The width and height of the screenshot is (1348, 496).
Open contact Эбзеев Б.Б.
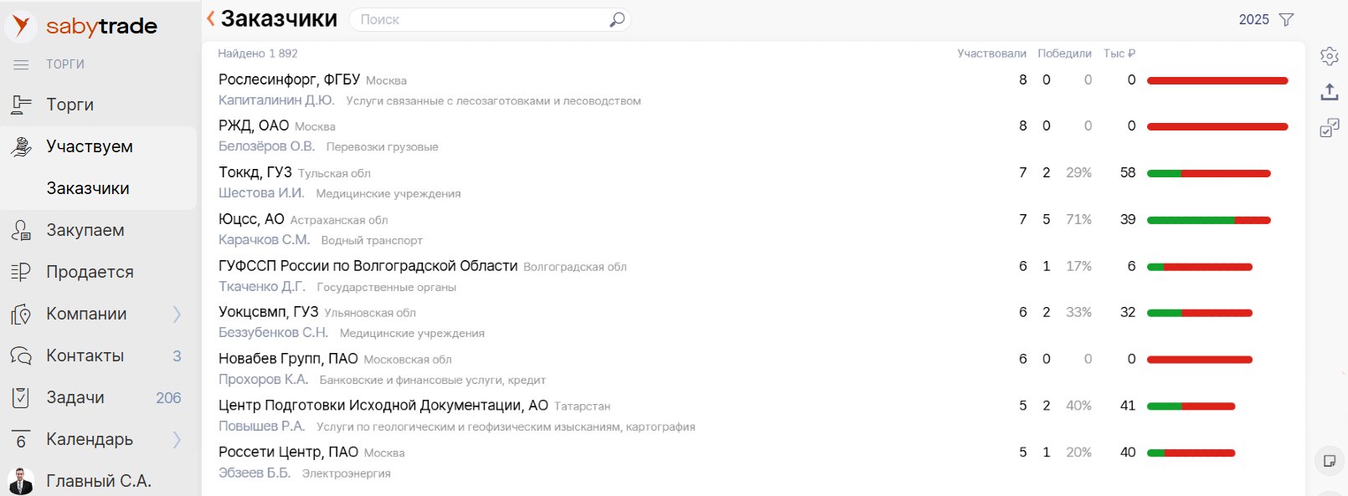pos(255,473)
